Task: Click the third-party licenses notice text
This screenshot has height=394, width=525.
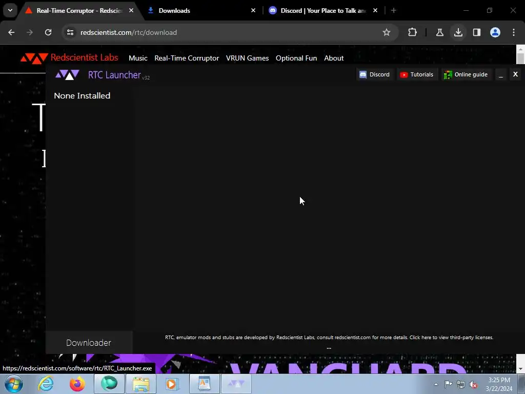Action: point(329,338)
